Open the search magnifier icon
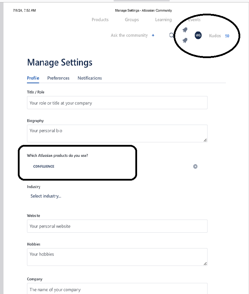Viewport: 249px width, 294px height. 171,35
